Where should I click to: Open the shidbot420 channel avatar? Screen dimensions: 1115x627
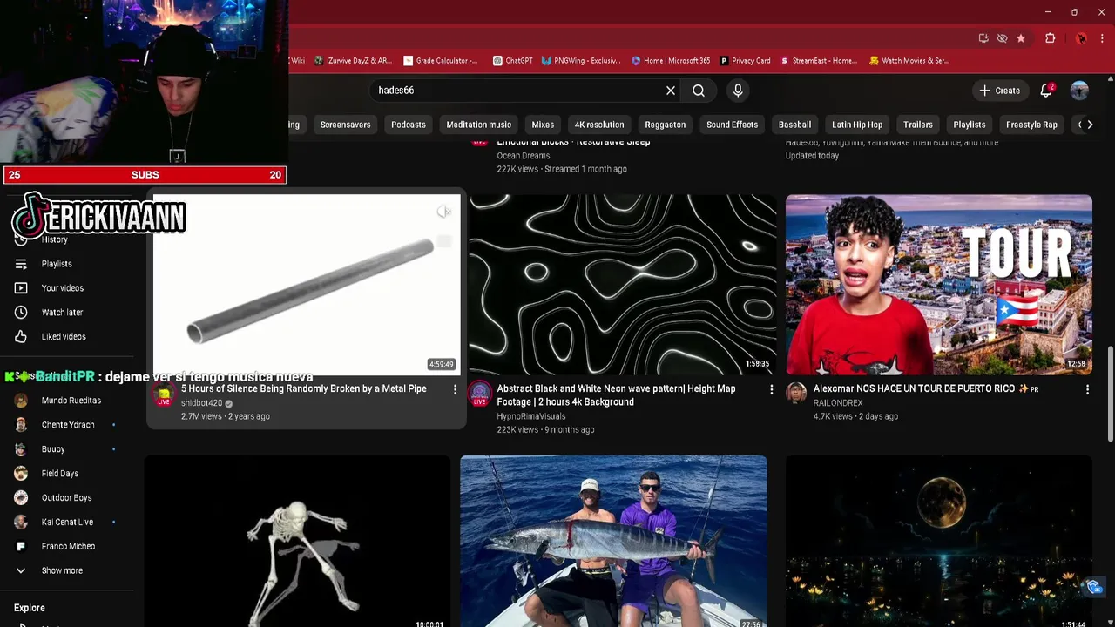click(x=164, y=395)
